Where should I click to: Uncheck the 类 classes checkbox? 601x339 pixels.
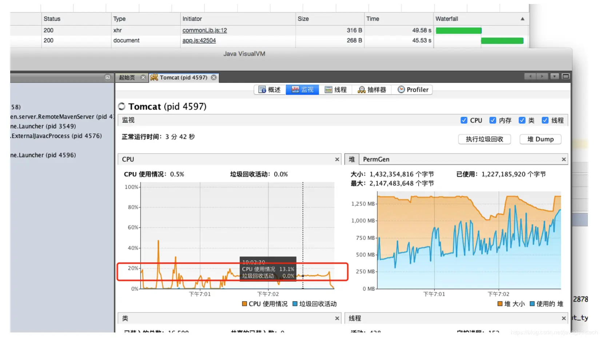tap(522, 120)
